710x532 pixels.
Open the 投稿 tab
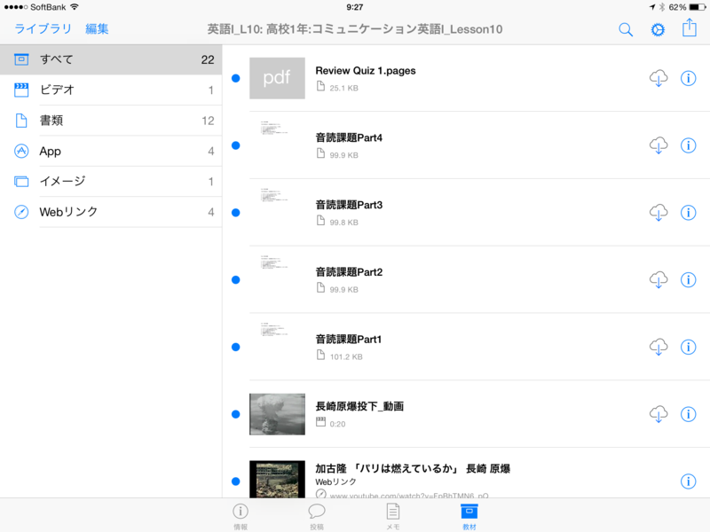pos(317,517)
